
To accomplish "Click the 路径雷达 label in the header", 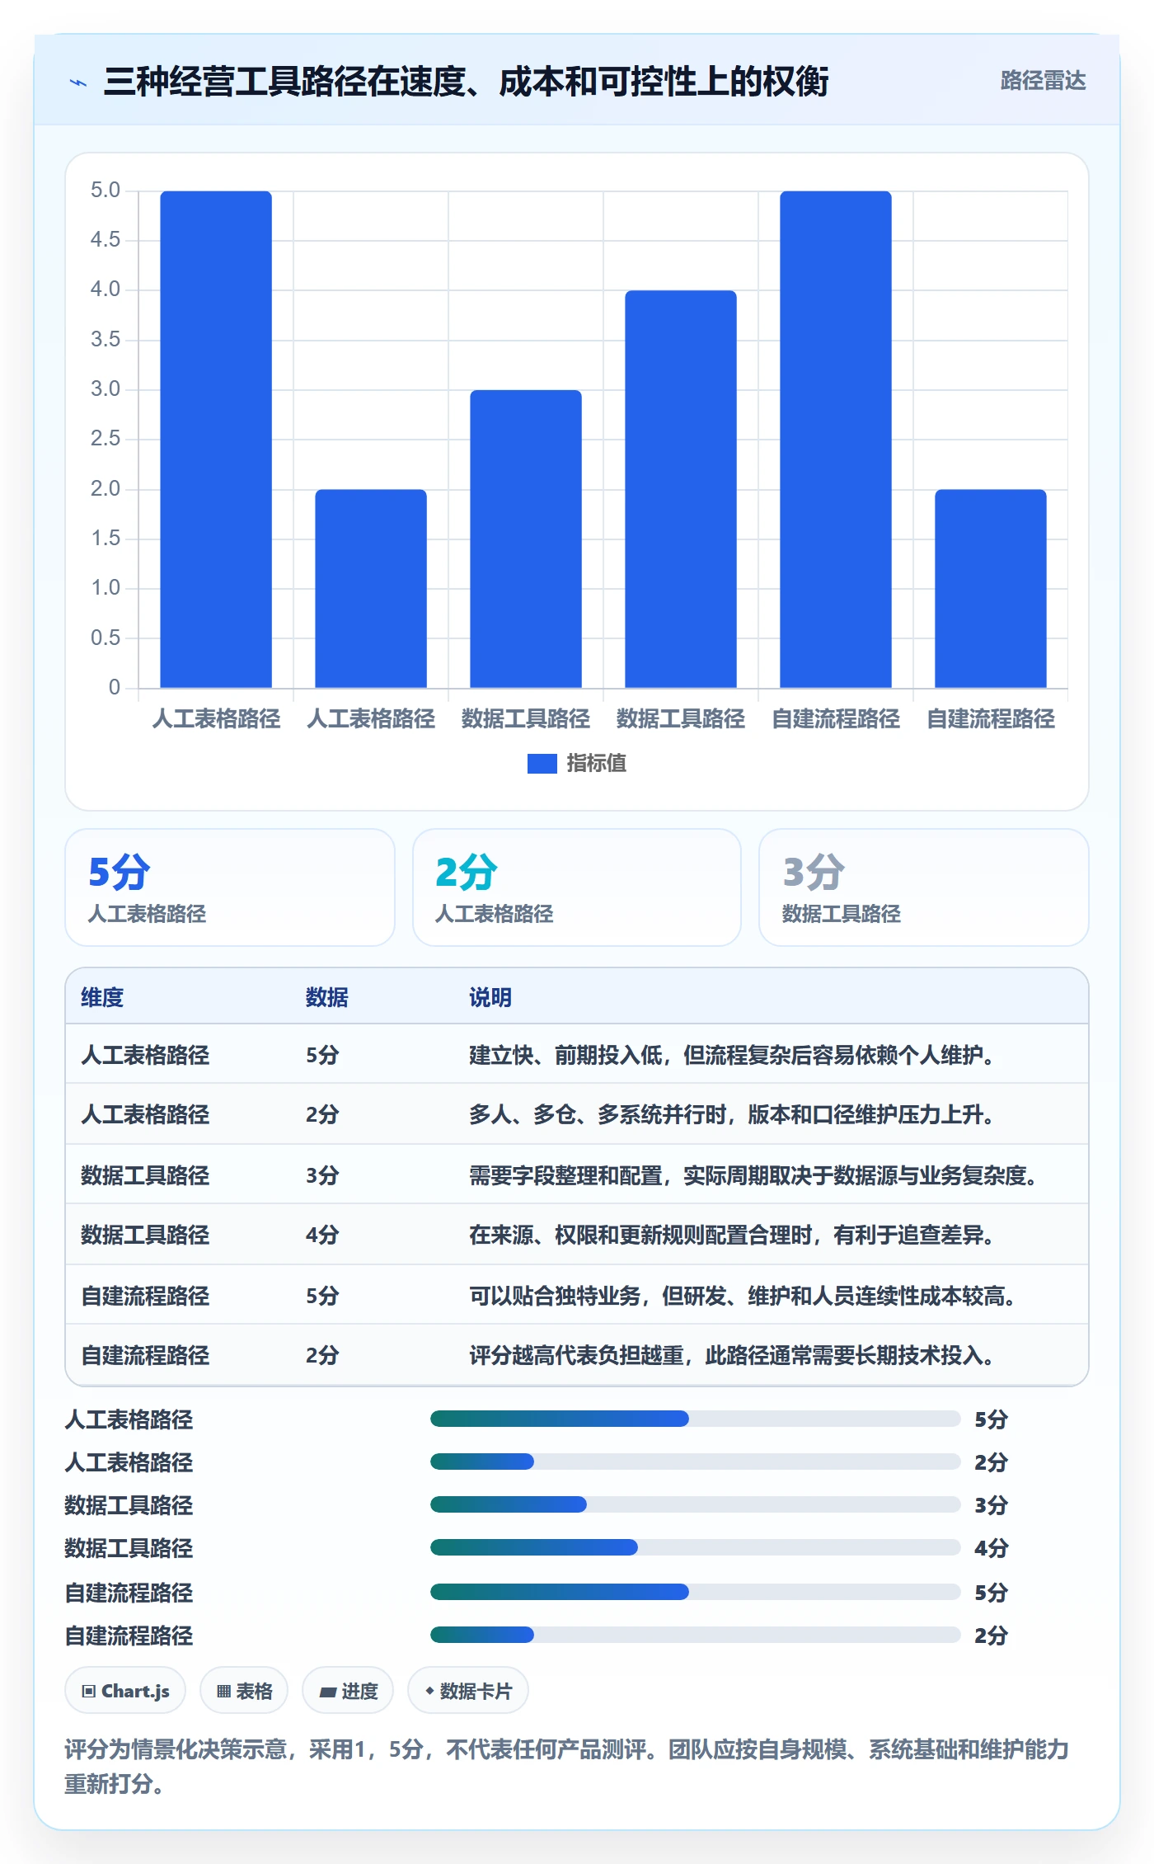I will tap(1043, 81).
